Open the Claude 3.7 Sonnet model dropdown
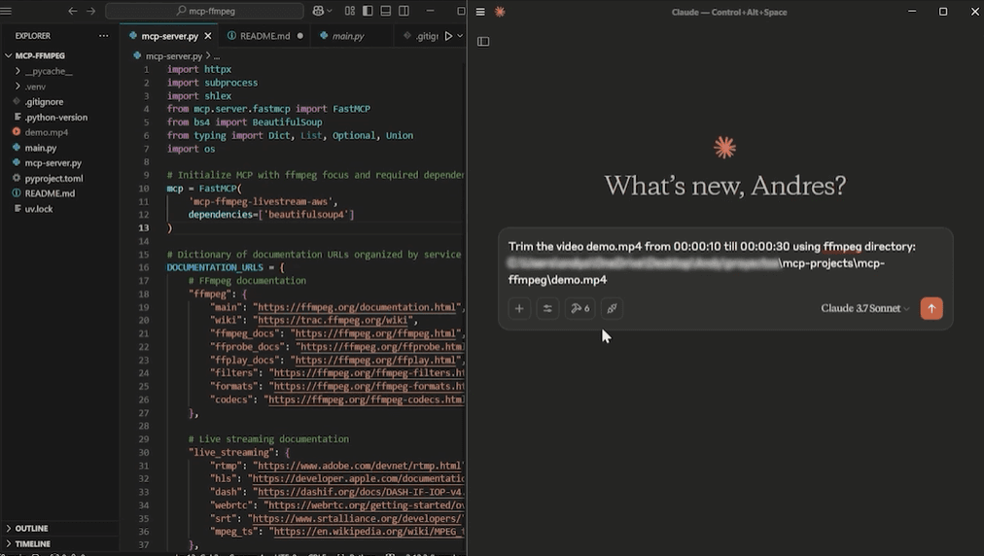 coord(864,308)
